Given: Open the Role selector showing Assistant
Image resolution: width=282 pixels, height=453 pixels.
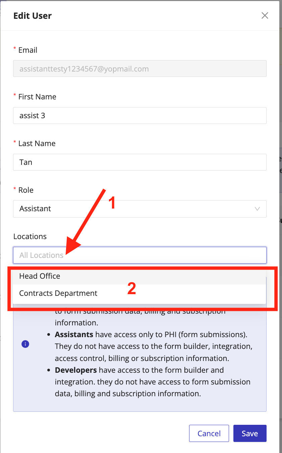Looking at the screenshot, I should coord(140,209).
